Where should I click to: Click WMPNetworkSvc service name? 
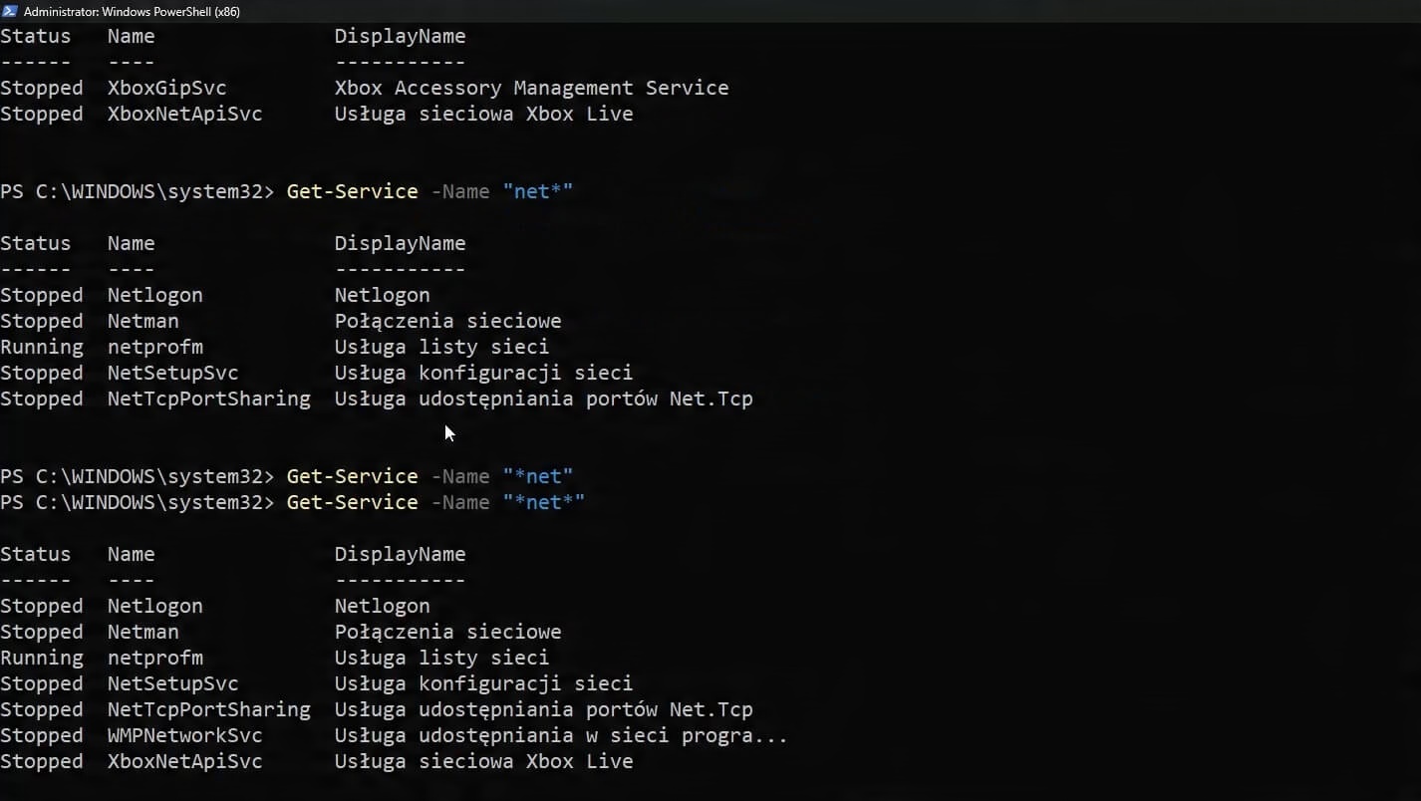point(184,735)
